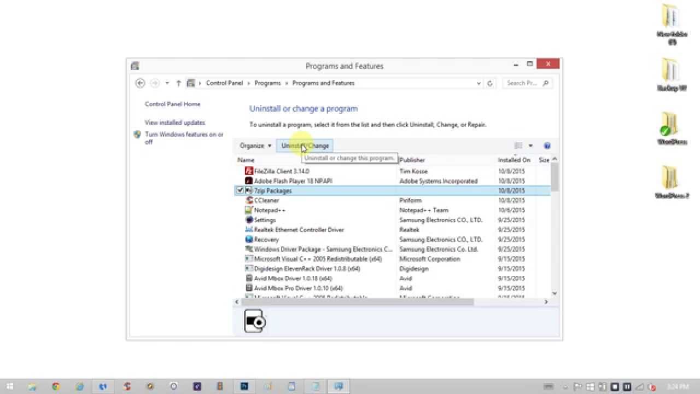The height and width of the screenshot is (394, 700).
Task: Open File Explorer from the taskbar
Action: [x=32, y=386]
